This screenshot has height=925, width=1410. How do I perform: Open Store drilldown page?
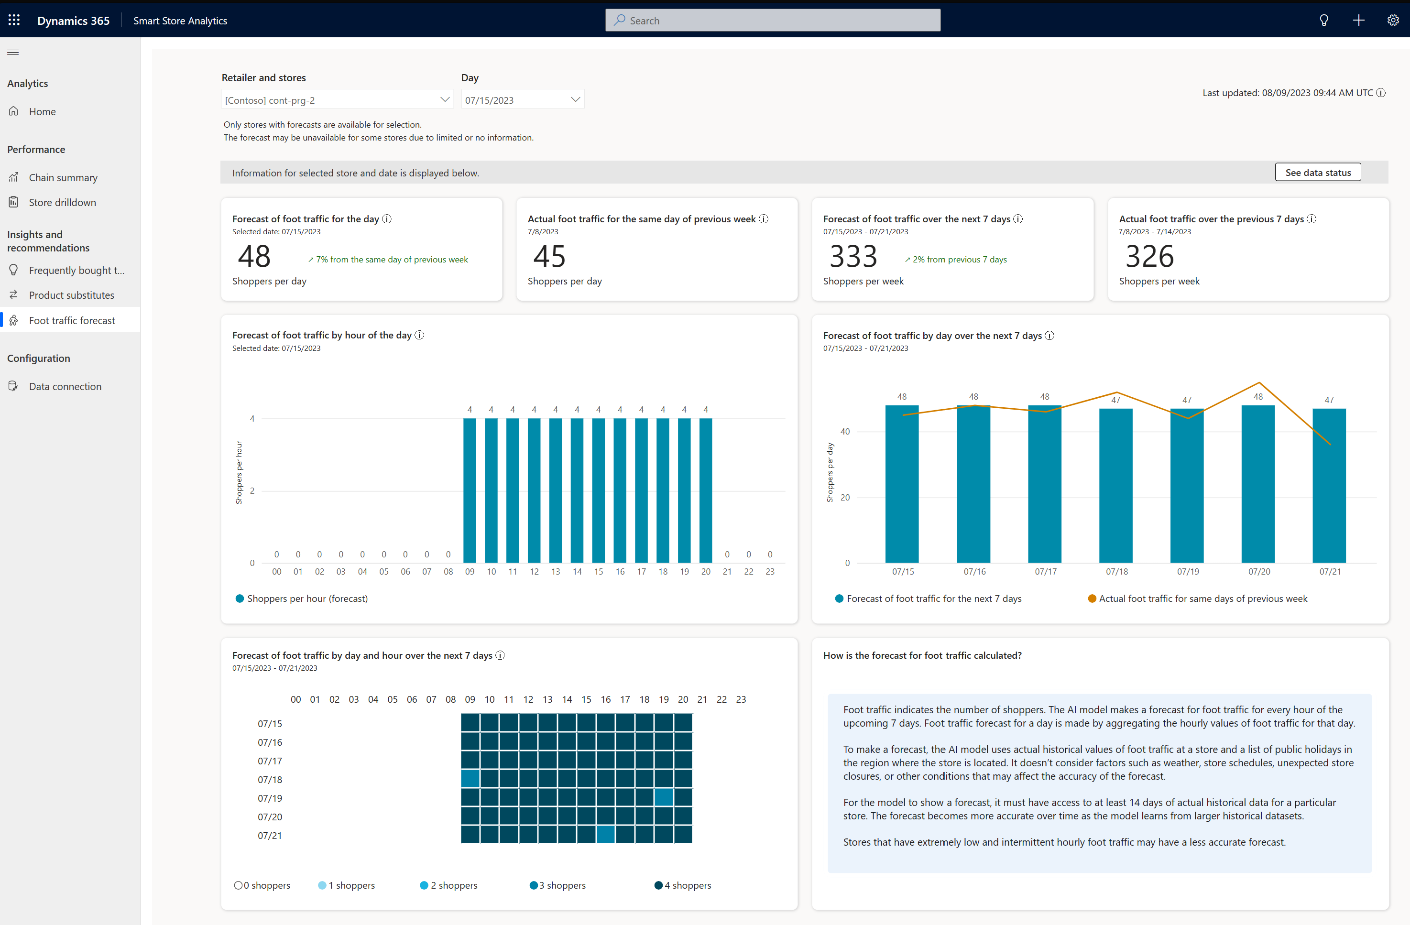point(62,203)
